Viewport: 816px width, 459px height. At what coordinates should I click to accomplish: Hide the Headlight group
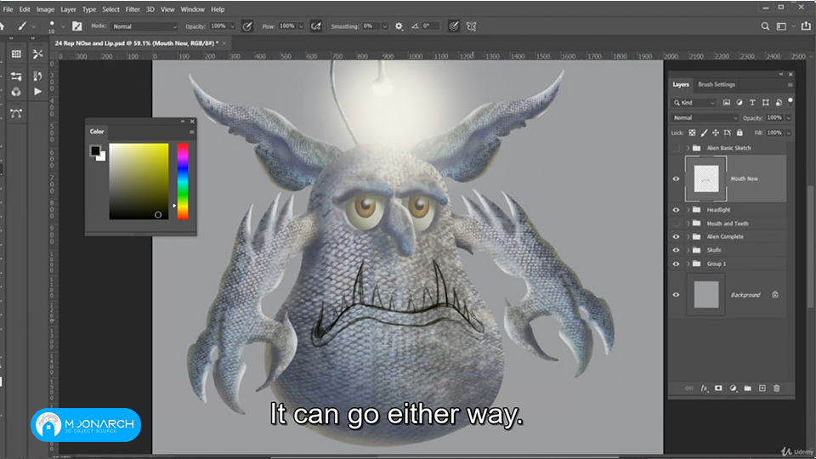[676, 210]
